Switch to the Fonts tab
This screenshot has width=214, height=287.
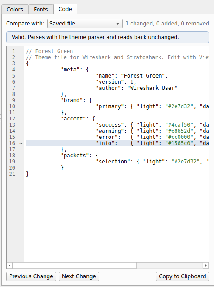coord(41,9)
